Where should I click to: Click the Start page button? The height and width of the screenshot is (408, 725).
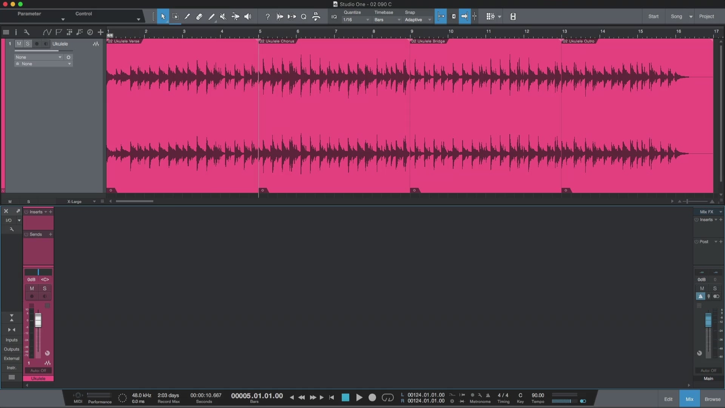tap(653, 17)
